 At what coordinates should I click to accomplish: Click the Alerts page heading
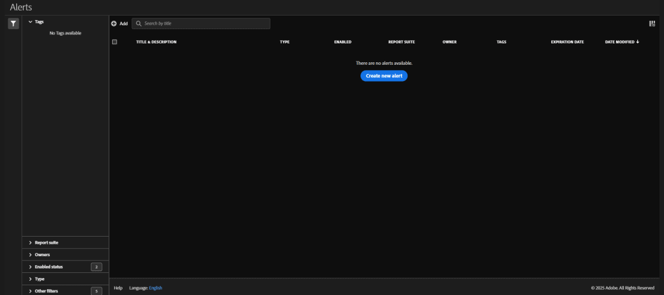click(21, 7)
